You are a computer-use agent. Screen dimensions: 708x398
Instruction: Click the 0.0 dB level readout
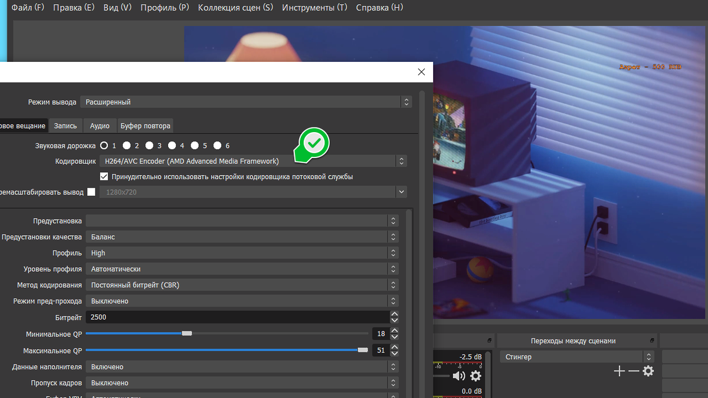(471, 391)
